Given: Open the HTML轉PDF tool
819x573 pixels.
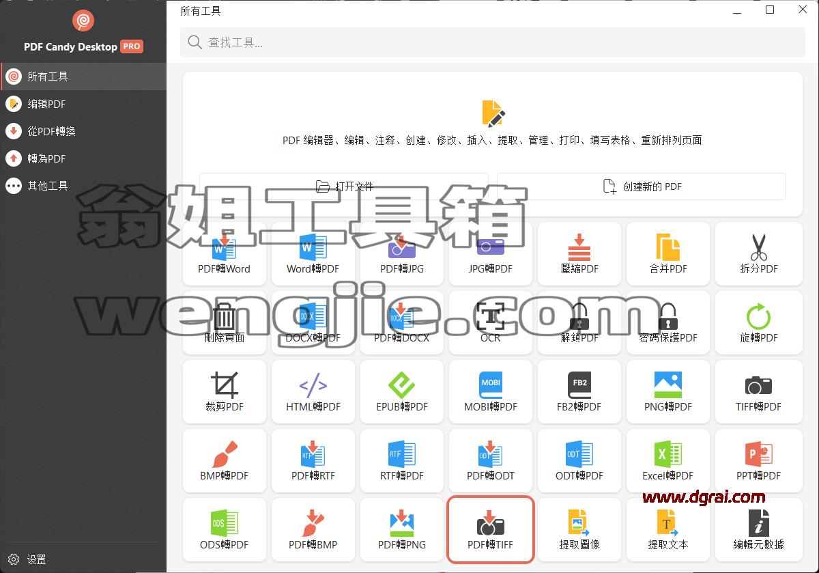Looking at the screenshot, I should [x=313, y=391].
